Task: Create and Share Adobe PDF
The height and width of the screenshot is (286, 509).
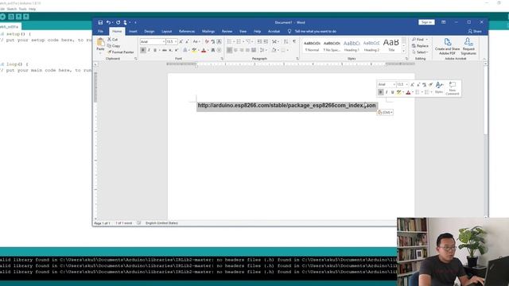Action: pyautogui.click(x=447, y=46)
